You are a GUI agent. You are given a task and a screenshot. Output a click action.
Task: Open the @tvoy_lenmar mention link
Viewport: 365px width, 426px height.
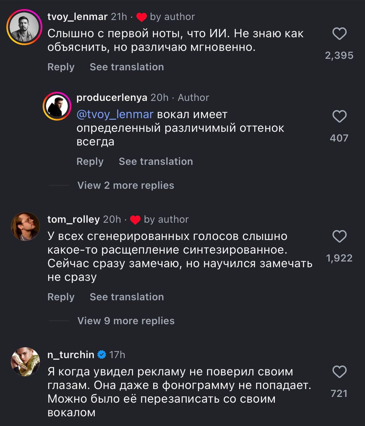tap(115, 114)
